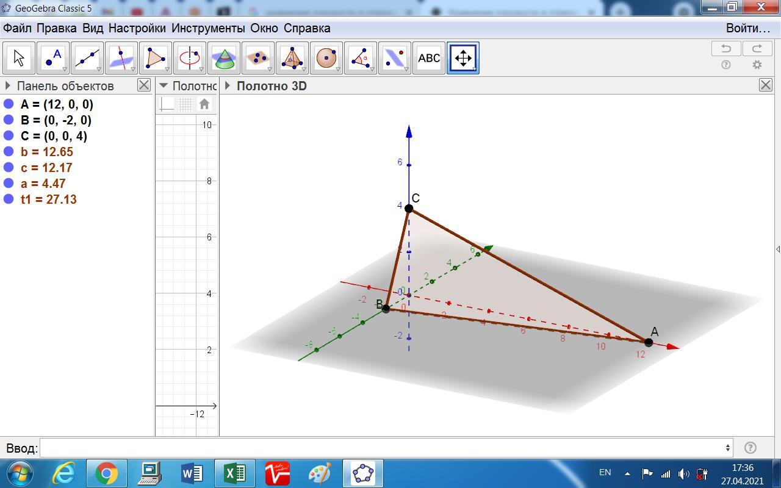
Task: Activate the Angle measurement tool
Action: click(x=361, y=58)
